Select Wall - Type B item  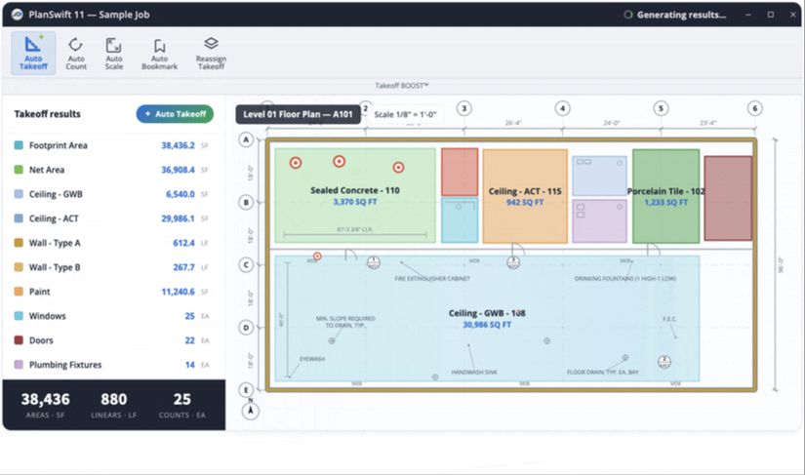pyautogui.click(x=112, y=266)
